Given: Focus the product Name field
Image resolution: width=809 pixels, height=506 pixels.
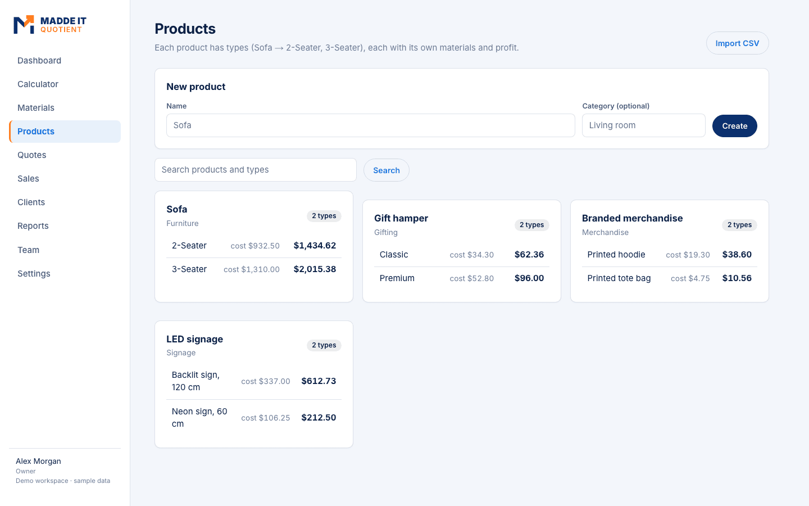Looking at the screenshot, I should pyautogui.click(x=370, y=125).
